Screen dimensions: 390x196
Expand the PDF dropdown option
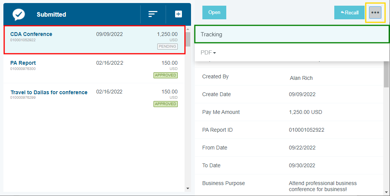208,53
